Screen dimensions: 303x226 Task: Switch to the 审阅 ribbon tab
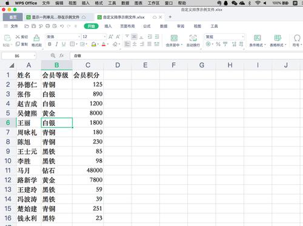pos(181,26)
